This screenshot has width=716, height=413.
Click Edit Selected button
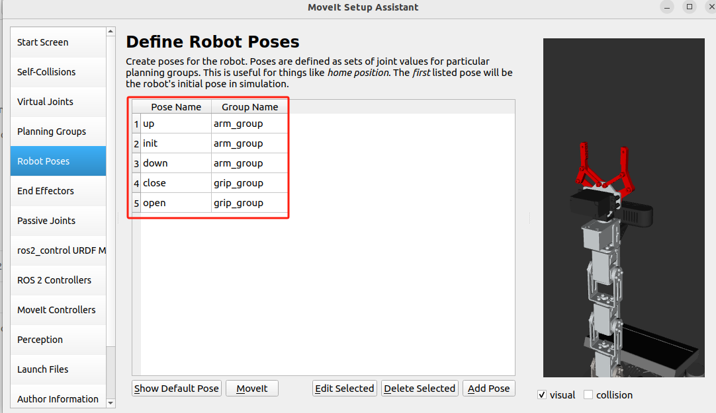[345, 389]
